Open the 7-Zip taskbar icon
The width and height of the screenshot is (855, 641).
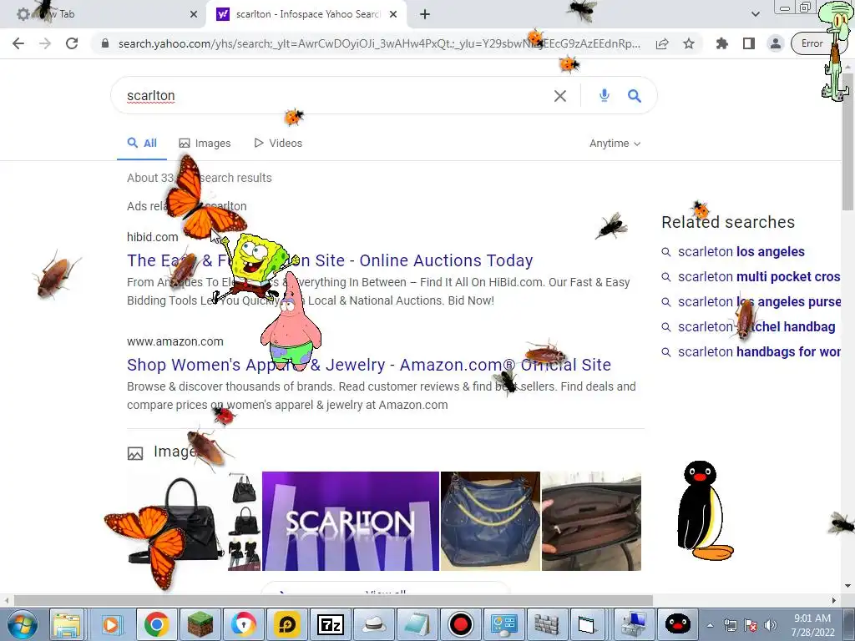click(x=331, y=624)
